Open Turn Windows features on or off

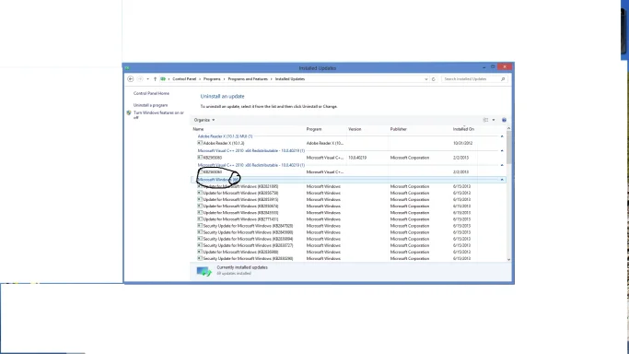[158, 115]
